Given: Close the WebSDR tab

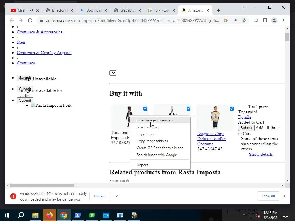Looking at the screenshot, I should [x=140, y=10].
